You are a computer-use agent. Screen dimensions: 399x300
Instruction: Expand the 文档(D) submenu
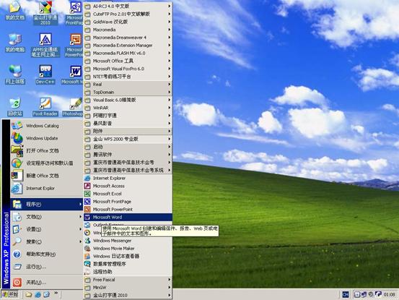(47, 217)
